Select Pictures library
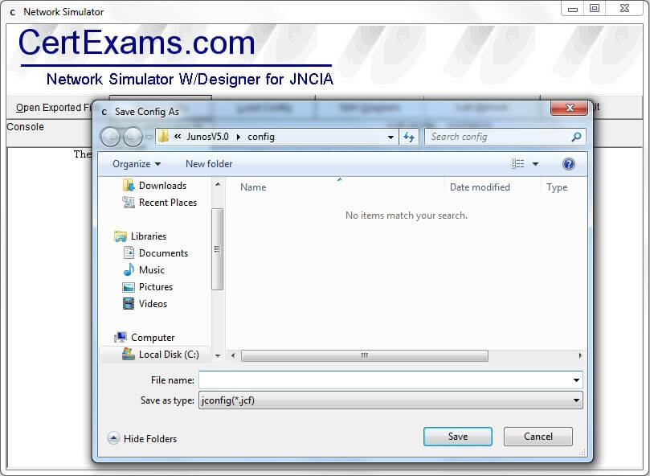The image size is (650, 476). tap(156, 287)
